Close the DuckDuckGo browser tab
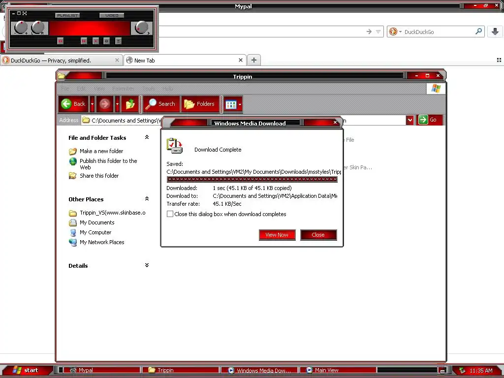Screen dimensions: 504x378 point(117,60)
